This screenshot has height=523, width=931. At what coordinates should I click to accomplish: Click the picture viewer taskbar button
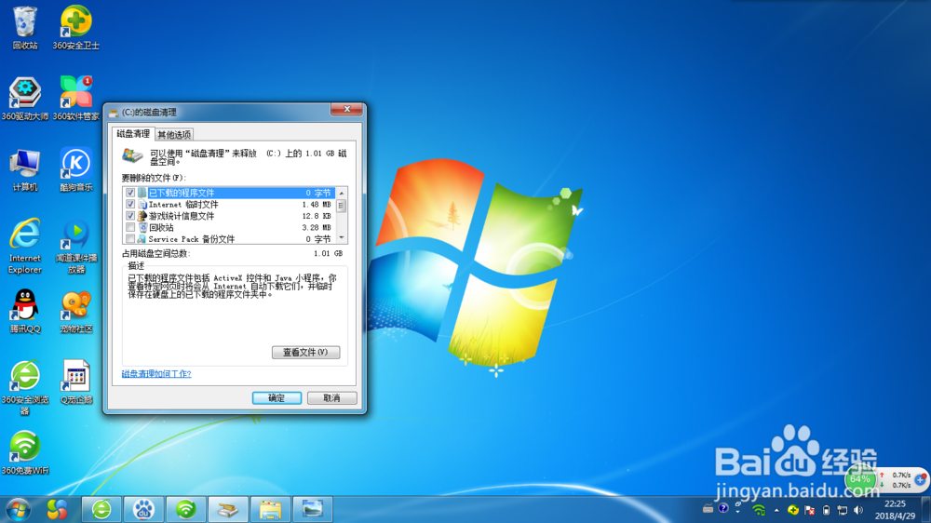(312, 509)
